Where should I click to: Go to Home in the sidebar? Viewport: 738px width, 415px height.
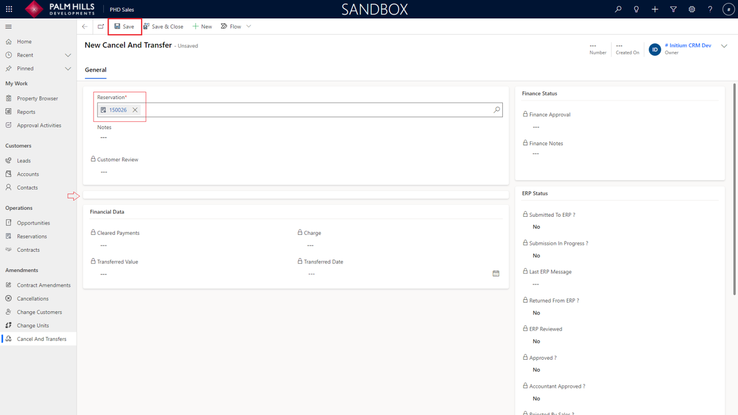click(x=38, y=42)
